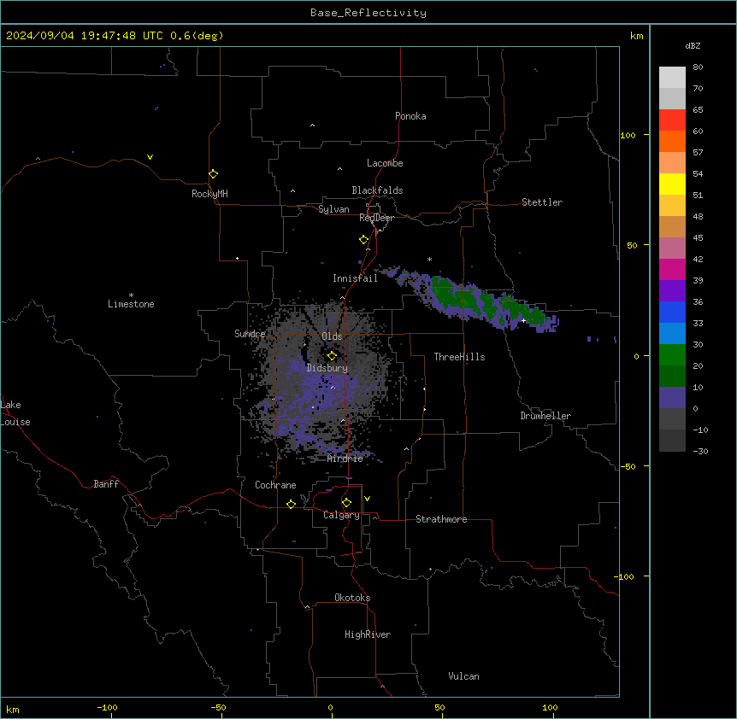Click the asterisk marker above Limestone
Image resolution: width=737 pixels, height=719 pixels.
[x=131, y=295]
